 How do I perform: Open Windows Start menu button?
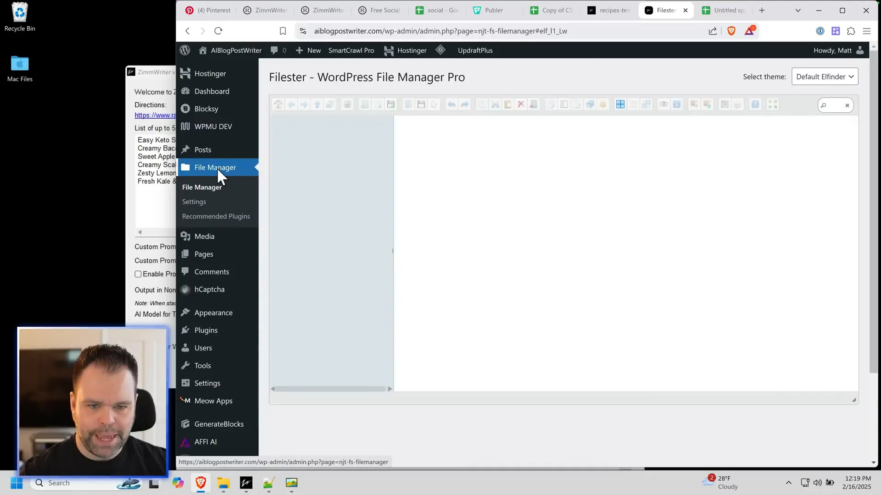(17, 483)
